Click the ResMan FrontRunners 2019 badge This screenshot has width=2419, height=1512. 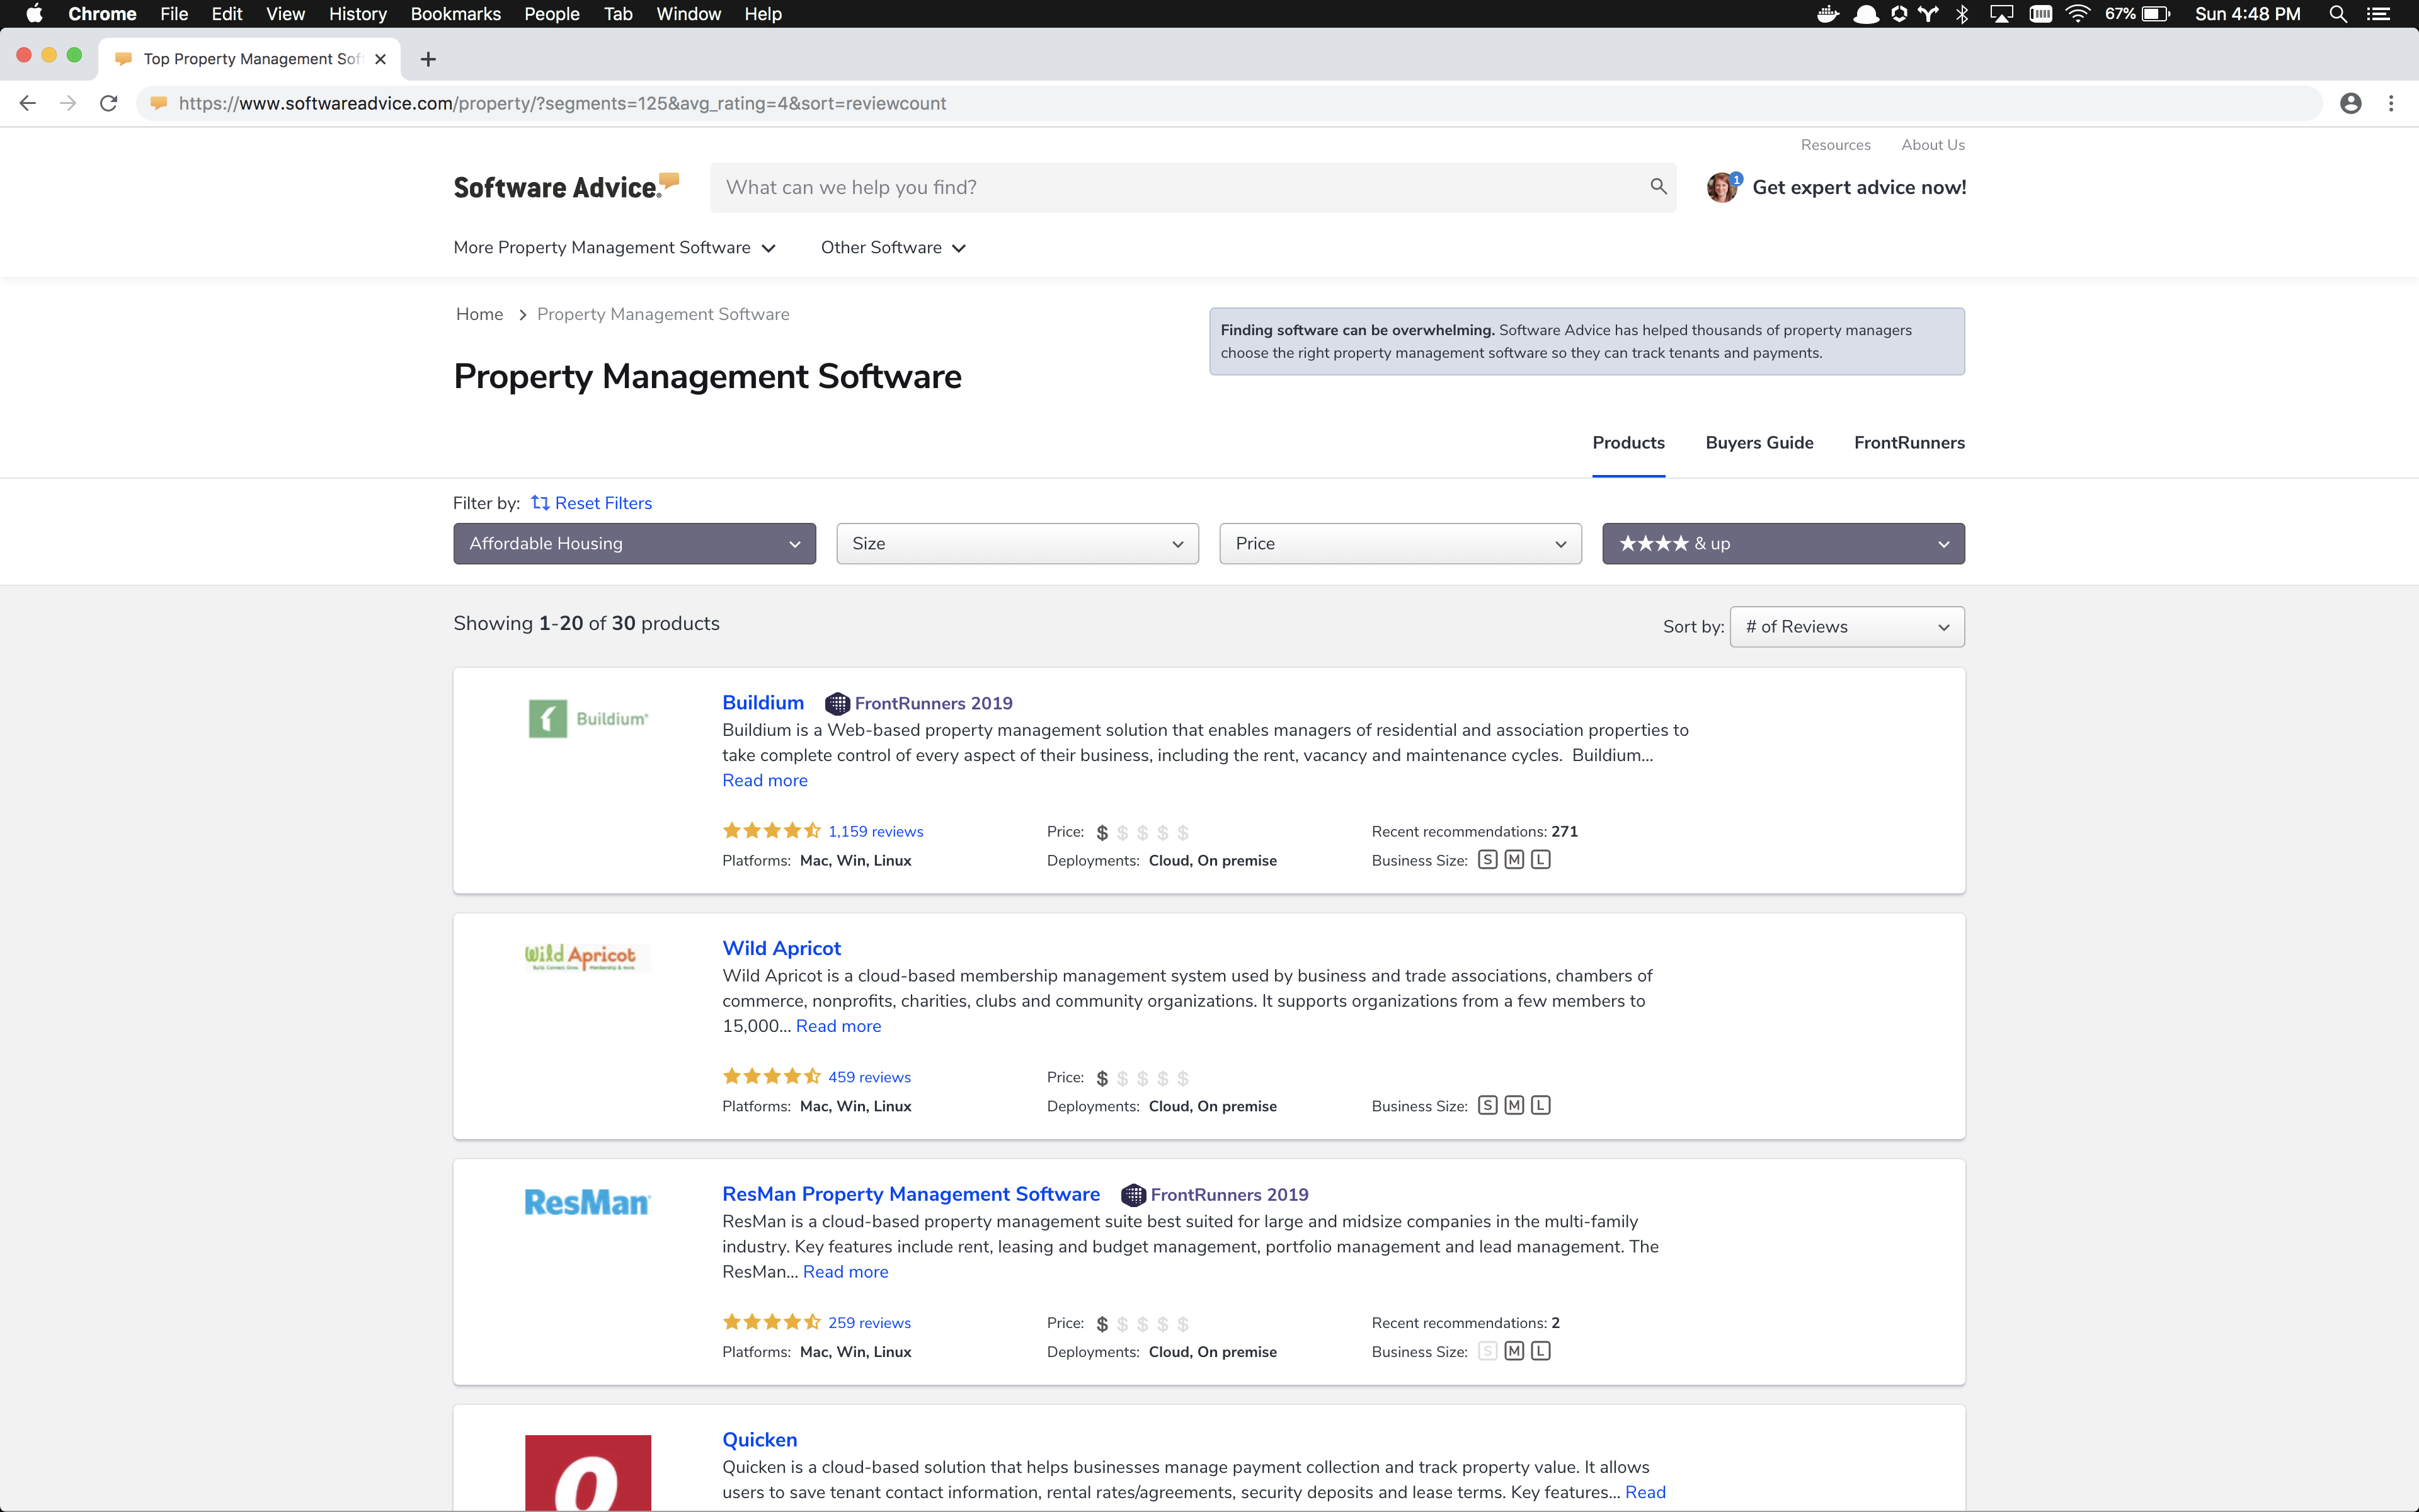point(1215,1194)
